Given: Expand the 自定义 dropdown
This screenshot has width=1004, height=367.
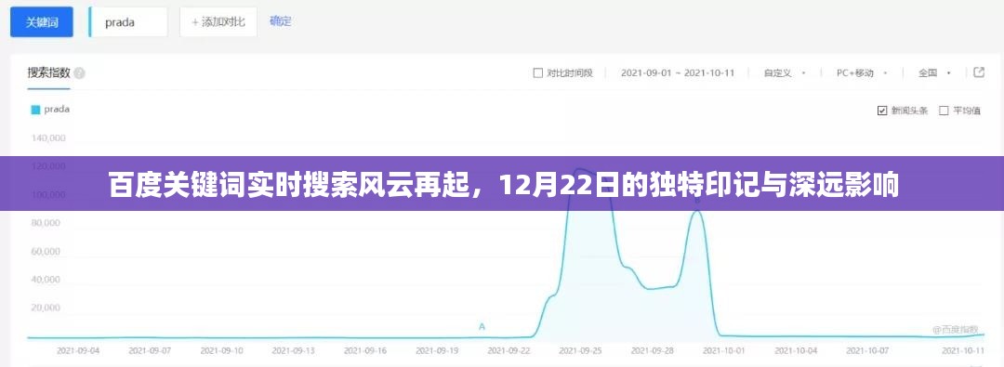Looking at the screenshot, I should (785, 73).
